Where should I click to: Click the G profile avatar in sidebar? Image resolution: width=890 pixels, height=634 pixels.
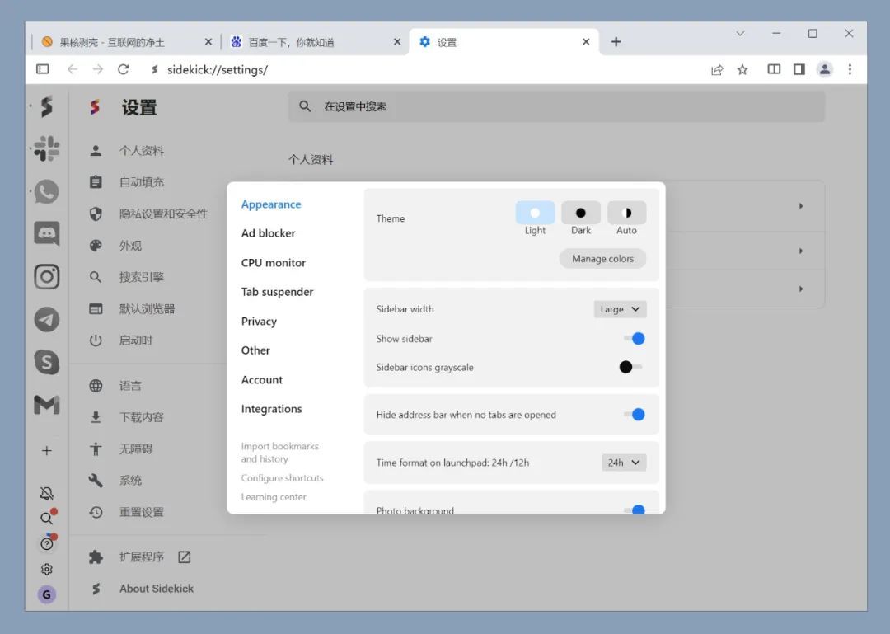click(x=46, y=594)
